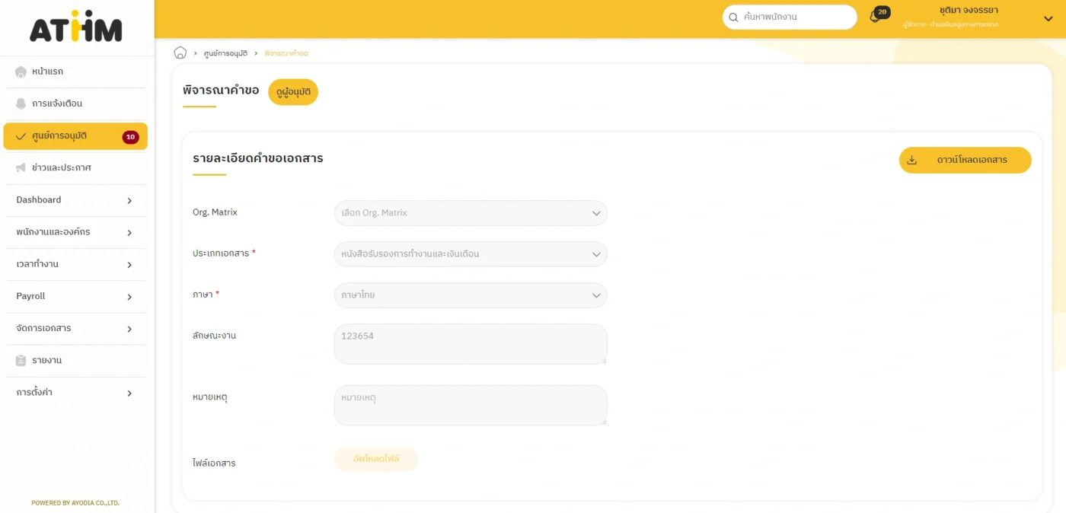
Task: Click the ATHM logo
Action: [x=76, y=27]
